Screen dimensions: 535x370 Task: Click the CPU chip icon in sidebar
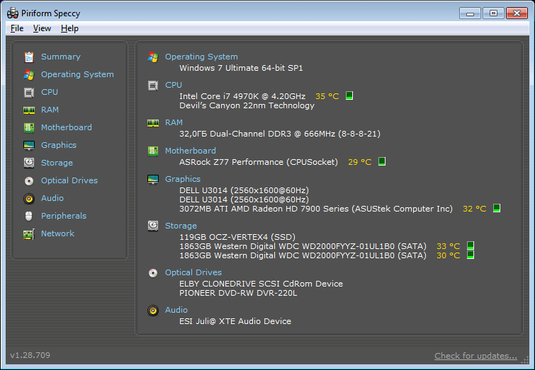(x=29, y=92)
